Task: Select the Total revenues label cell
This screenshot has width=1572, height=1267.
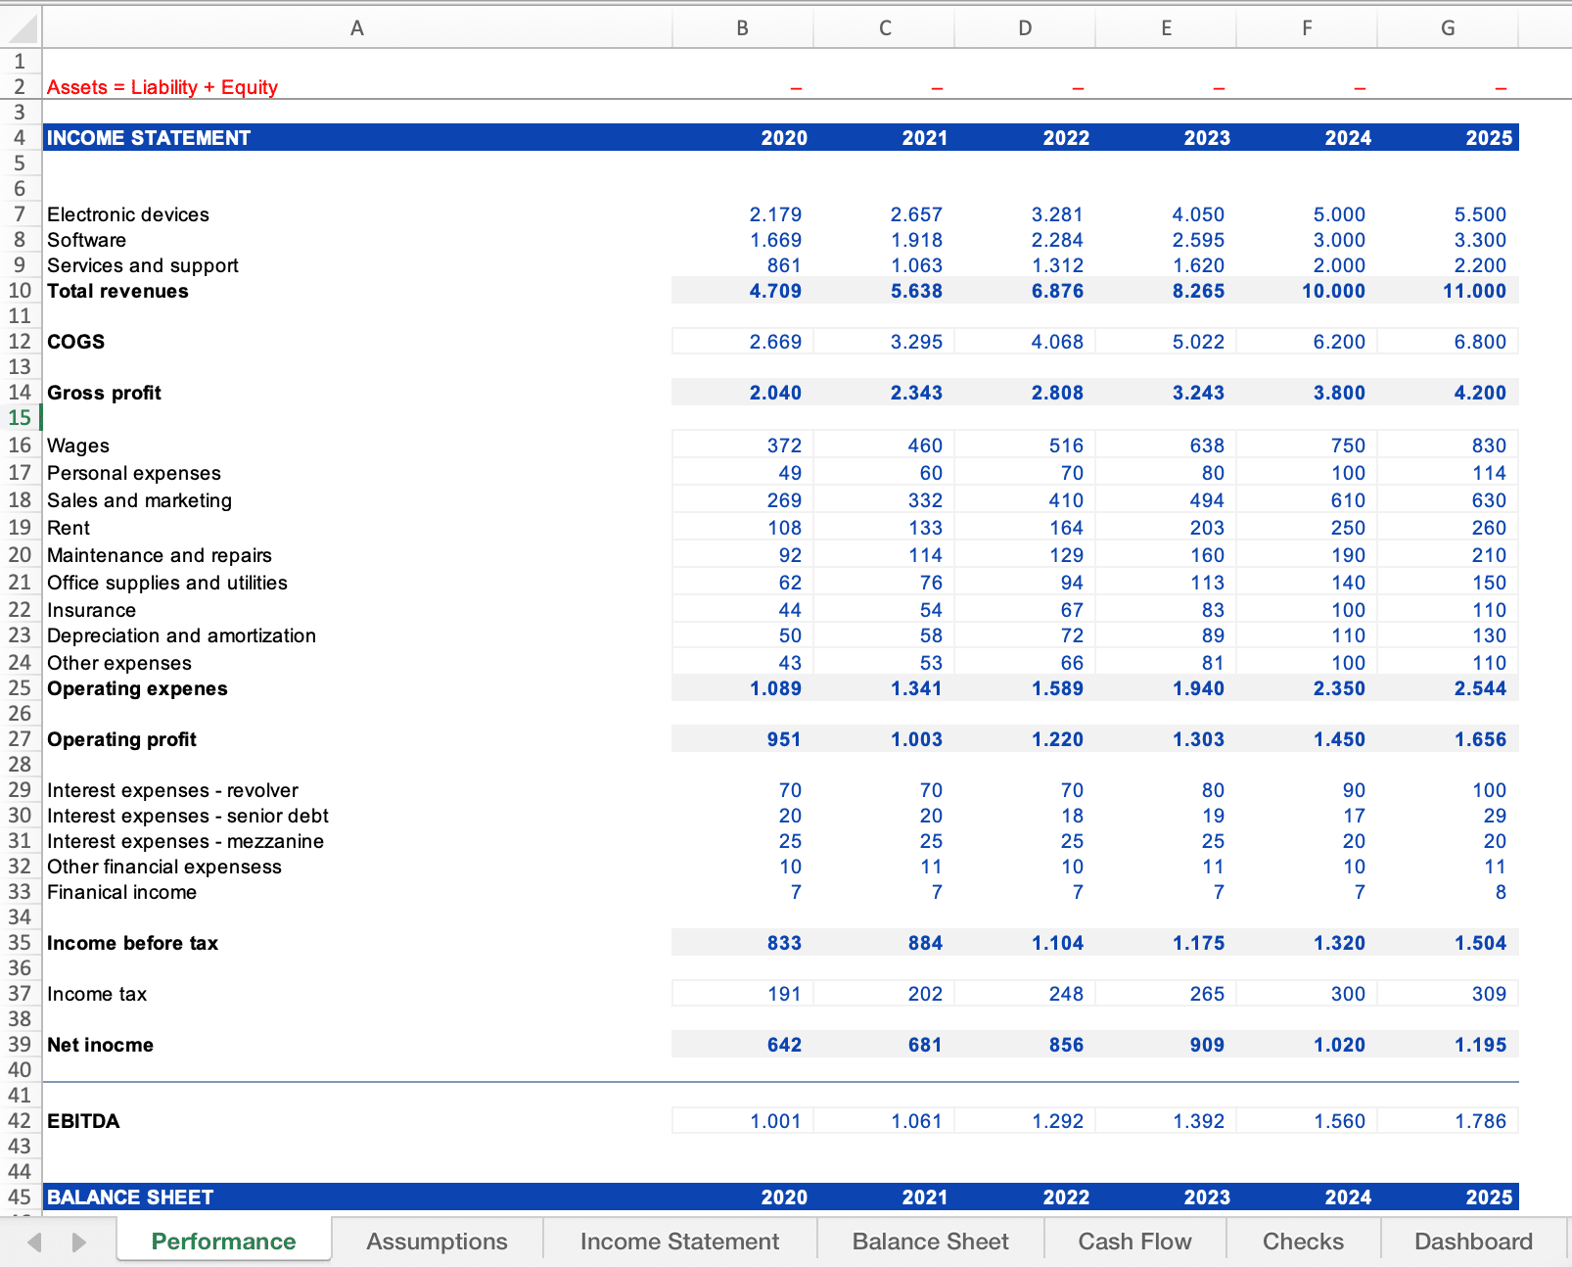Action: point(357,291)
